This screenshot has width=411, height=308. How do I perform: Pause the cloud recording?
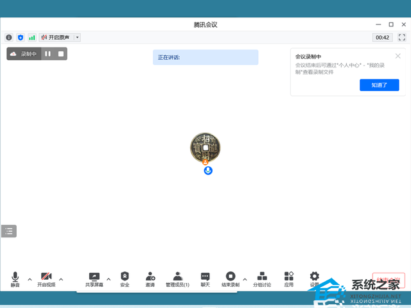coord(48,54)
